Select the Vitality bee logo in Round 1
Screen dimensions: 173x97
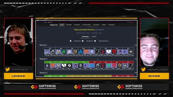[58, 52]
